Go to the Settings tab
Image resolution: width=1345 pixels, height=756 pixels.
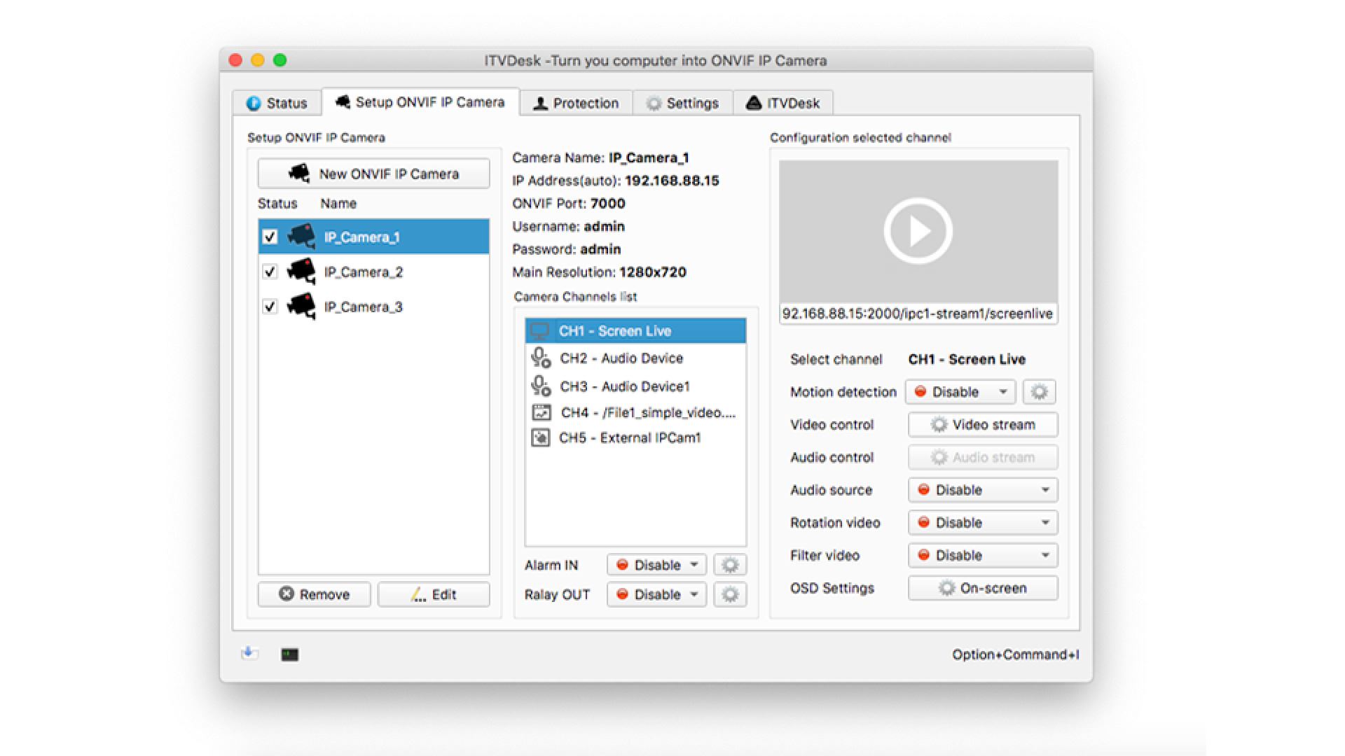[x=682, y=103]
